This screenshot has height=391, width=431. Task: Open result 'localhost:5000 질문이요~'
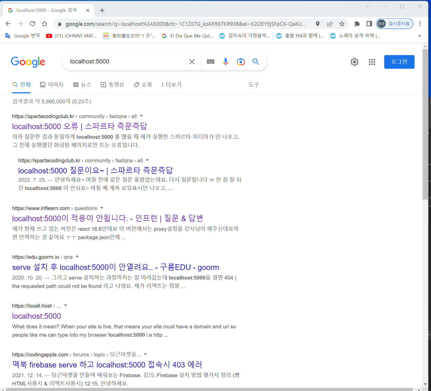tap(95, 170)
